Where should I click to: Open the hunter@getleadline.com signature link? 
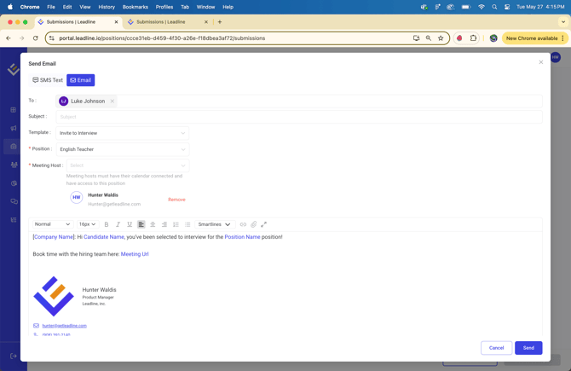pyautogui.click(x=65, y=326)
